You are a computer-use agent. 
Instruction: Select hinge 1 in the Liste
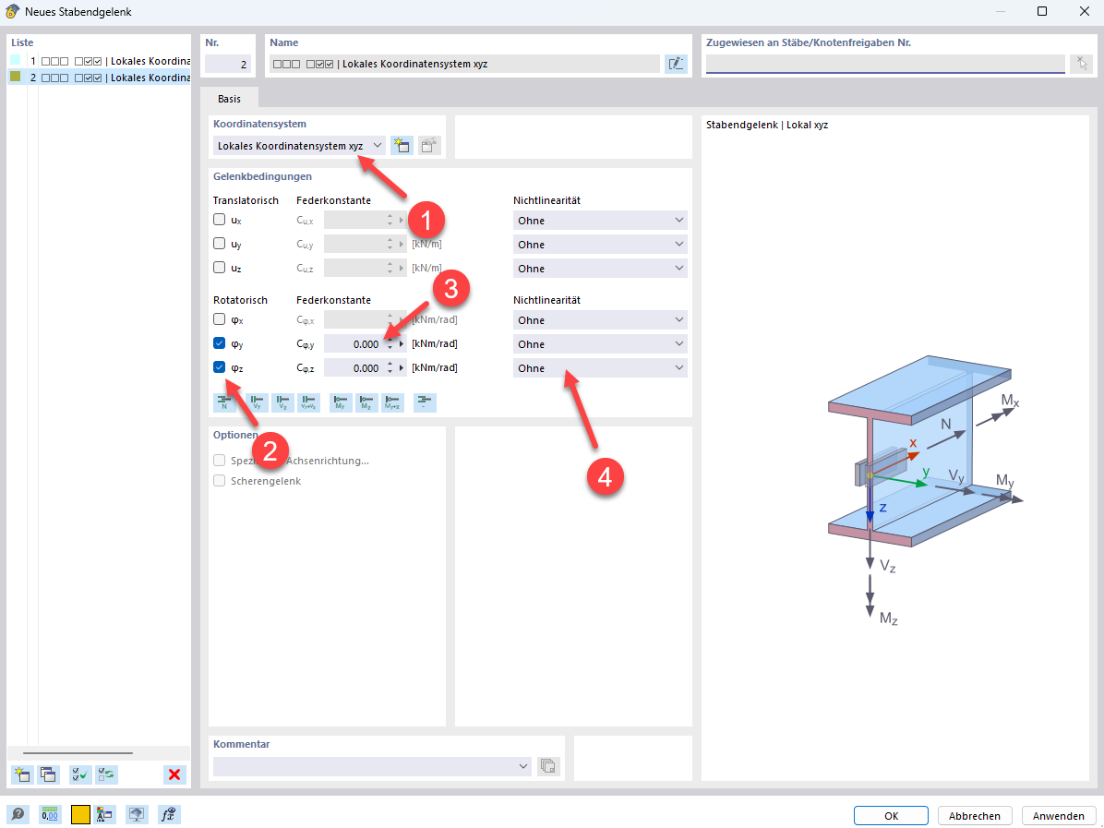coord(100,61)
